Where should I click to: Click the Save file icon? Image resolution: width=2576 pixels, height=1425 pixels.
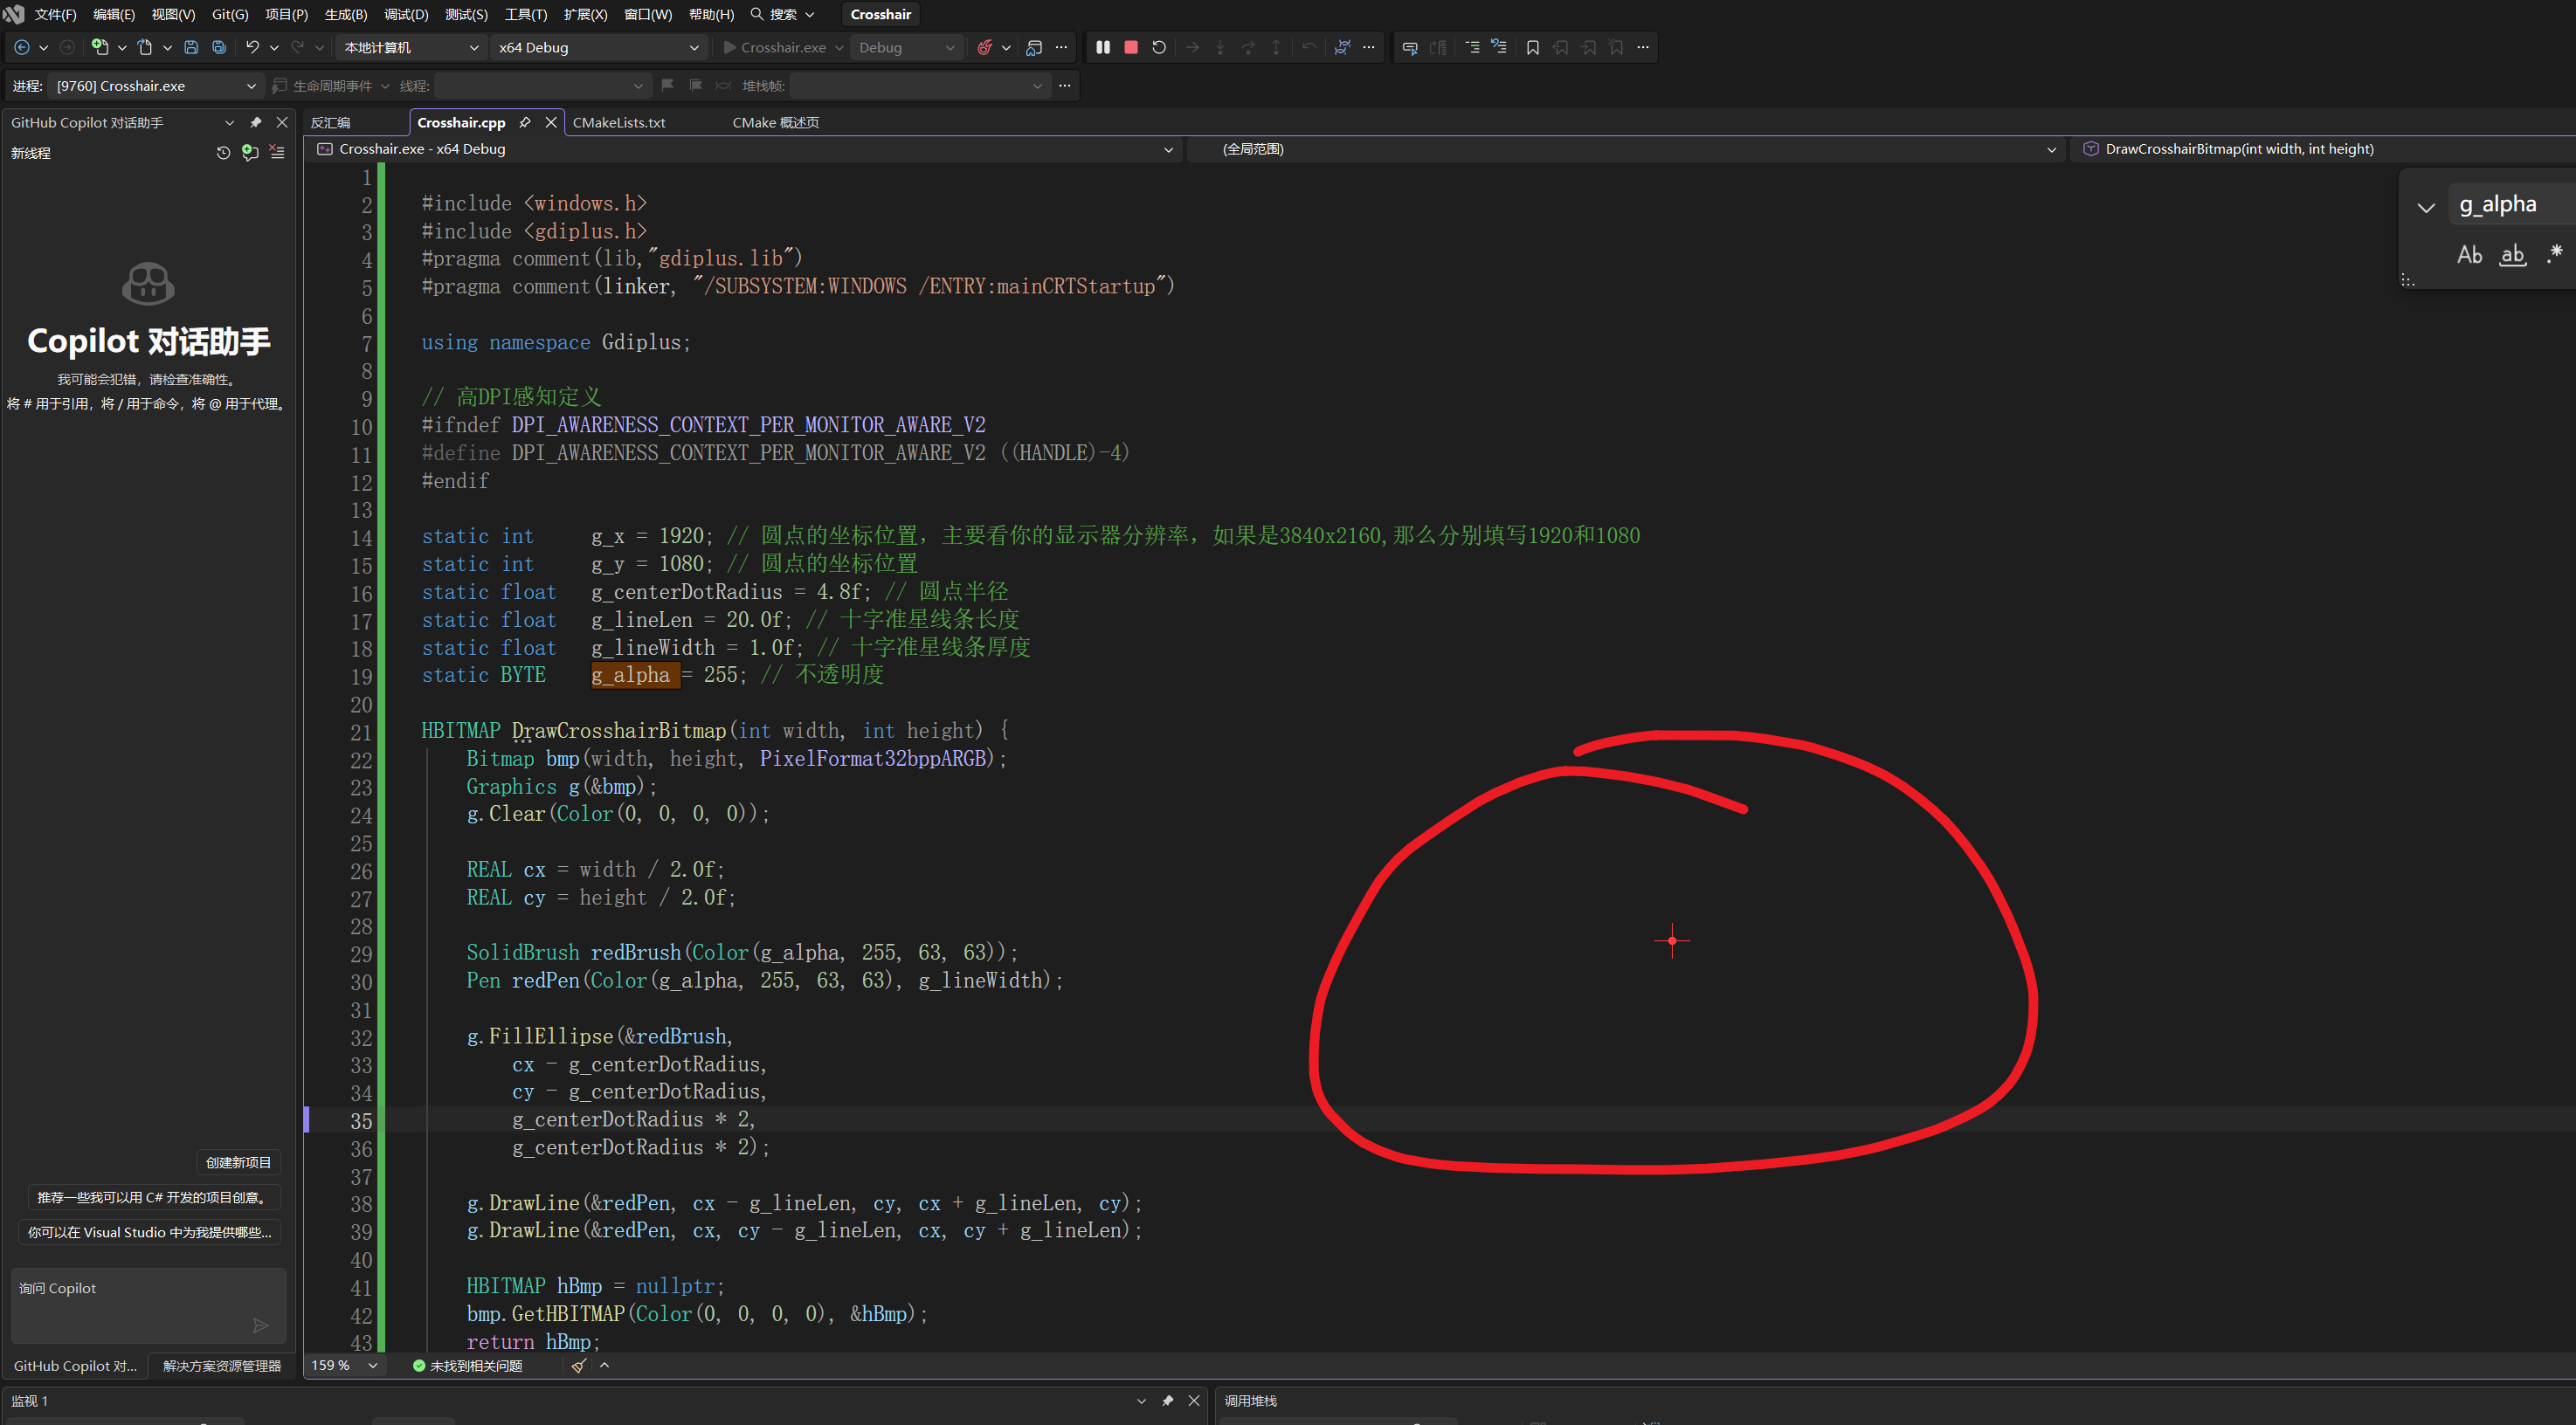tap(191, 47)
